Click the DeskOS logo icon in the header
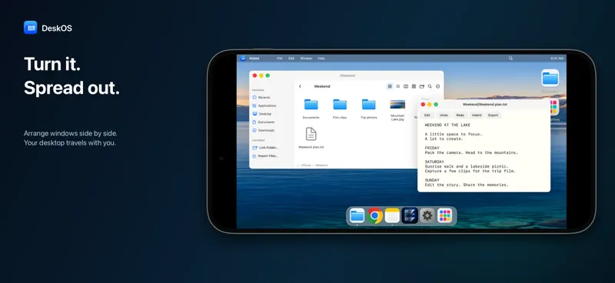The width and height of the screenshot is (615, 283). 30,28
